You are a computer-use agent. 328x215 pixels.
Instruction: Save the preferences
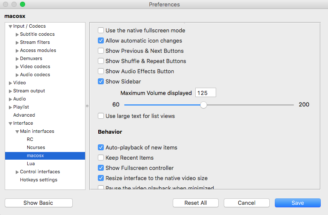coord(297,203)
